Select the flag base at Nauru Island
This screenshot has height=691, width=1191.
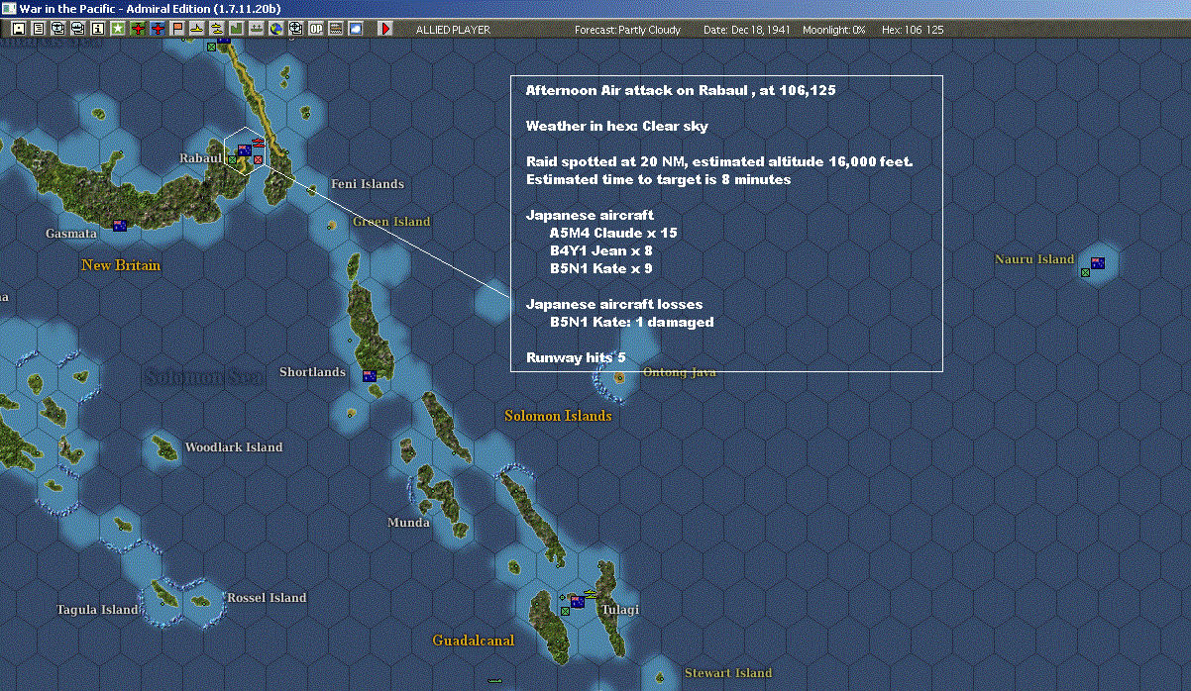point(1098,262)
